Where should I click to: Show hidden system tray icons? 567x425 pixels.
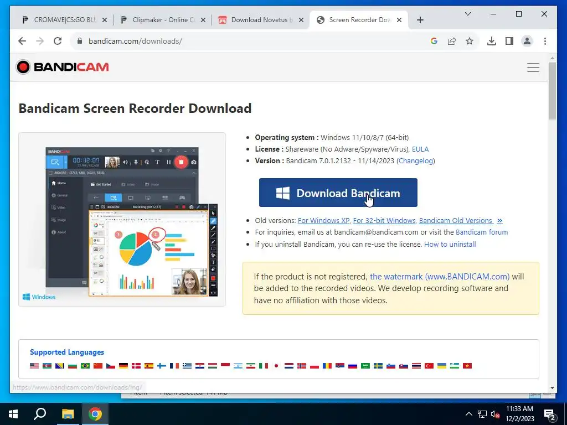tap(468, 414)
